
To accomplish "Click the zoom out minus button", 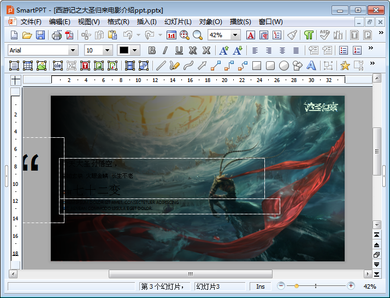I will (281, 286).
